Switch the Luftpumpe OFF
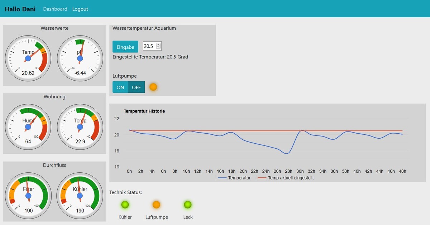This screenshot has width=430, height=225. [x=136, y=87]
